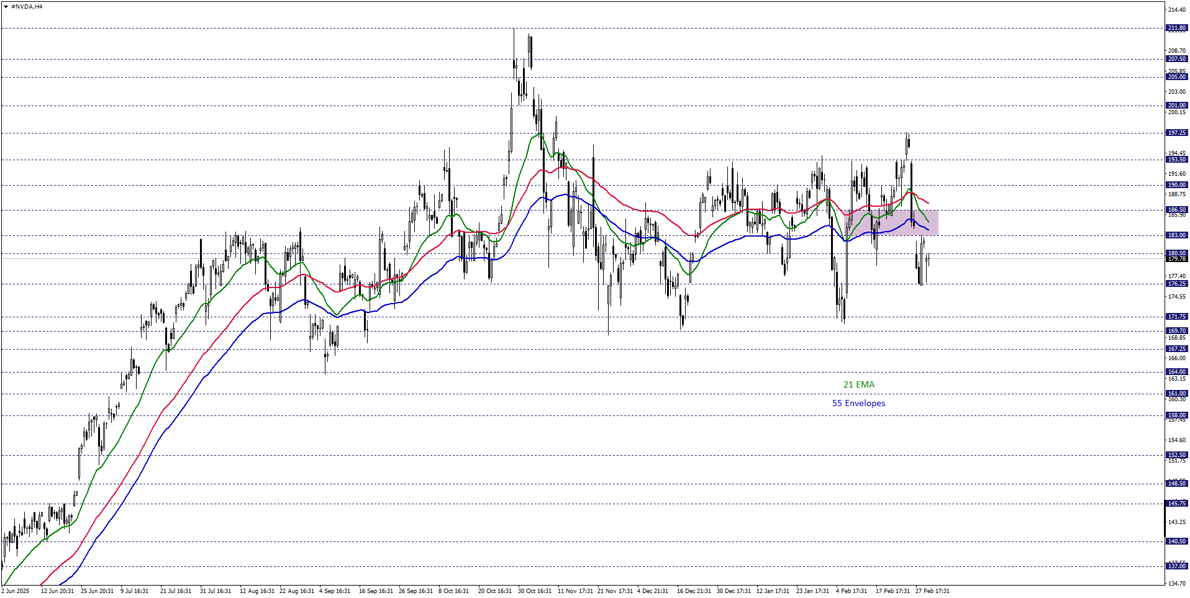Screen dimensions: 1190x598
Task: Click the 171.75 price level tag
Action: coord(1176,317)
